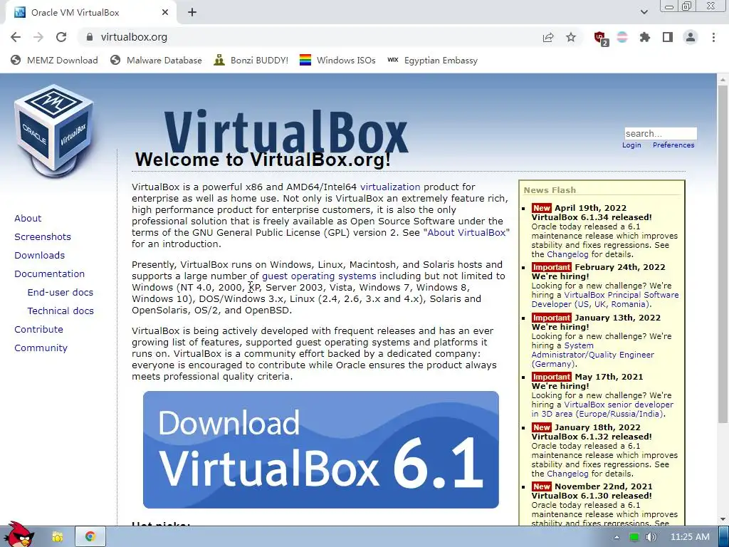The width and height of the screenshot is (729, 547).
Task: Open Technical docs link
Action: [x=61, y=311]
